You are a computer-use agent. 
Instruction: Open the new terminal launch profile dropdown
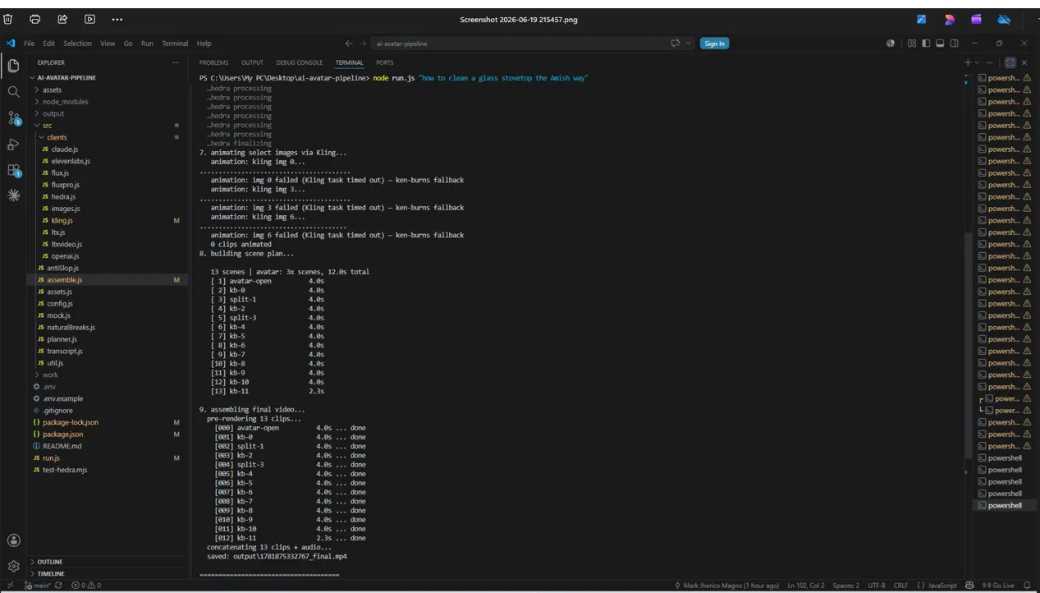[x=977, y=62]
